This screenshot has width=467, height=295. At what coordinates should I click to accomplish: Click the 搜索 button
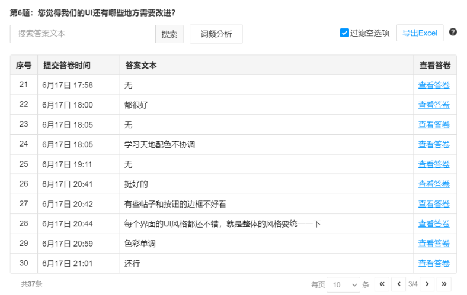pyautogui.click(x=169, y=34)
